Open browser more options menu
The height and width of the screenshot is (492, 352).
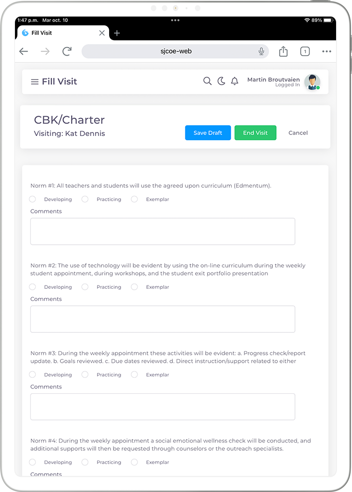[326, 51]
